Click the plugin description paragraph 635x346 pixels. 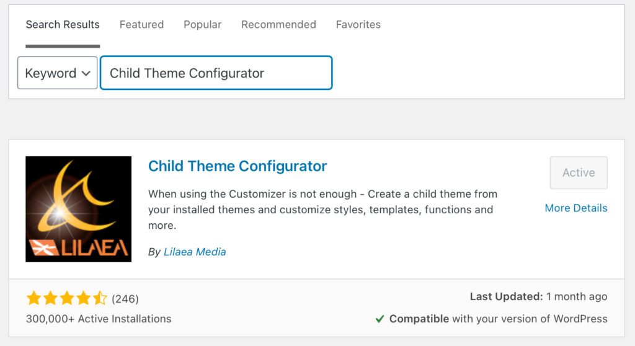pos(322,210)
